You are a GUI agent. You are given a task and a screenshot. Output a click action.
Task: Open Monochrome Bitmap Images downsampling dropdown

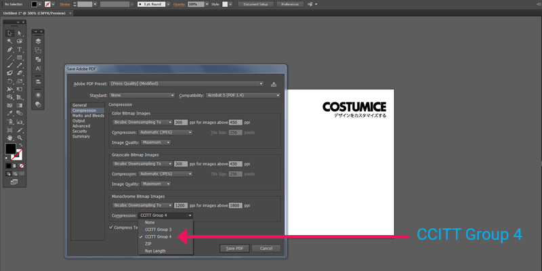click(142, 205)
